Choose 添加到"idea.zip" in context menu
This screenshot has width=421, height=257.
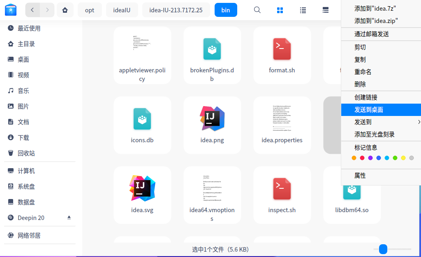click(x=381, y=21)
